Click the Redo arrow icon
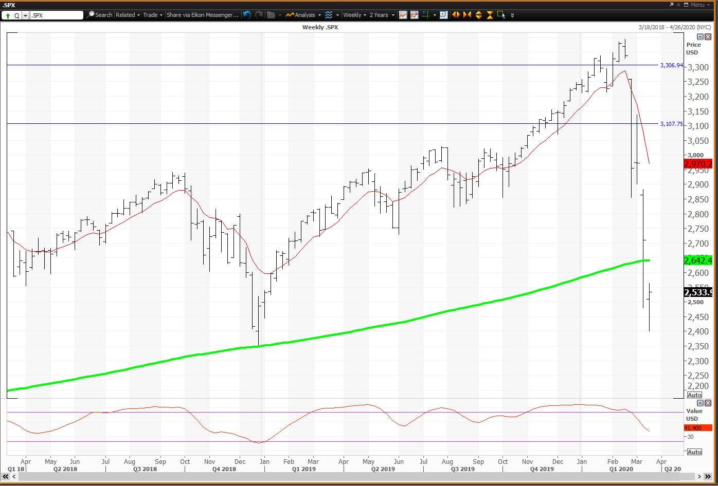 click(259, 15)
